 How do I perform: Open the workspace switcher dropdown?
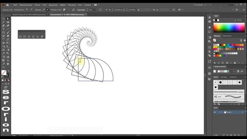[x=200, y=5]
